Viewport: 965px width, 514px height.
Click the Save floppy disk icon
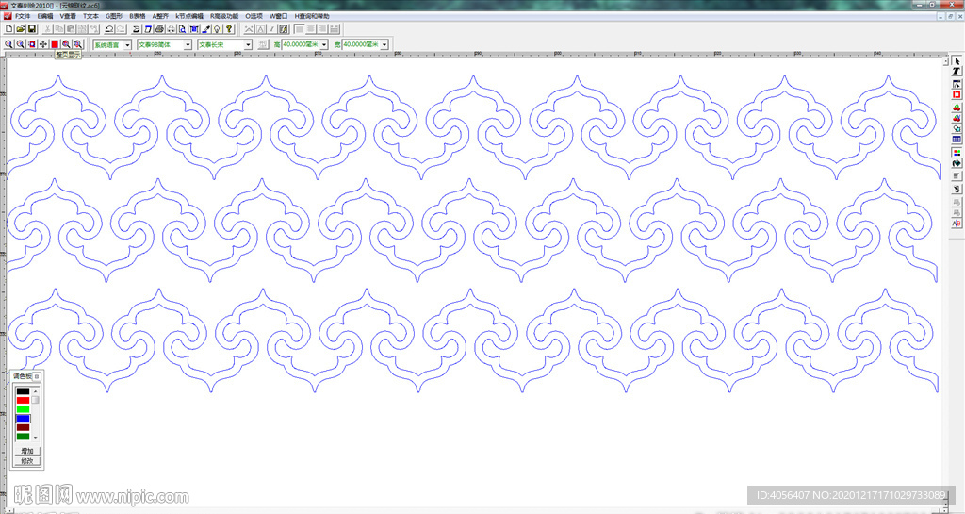pos(31,29)
